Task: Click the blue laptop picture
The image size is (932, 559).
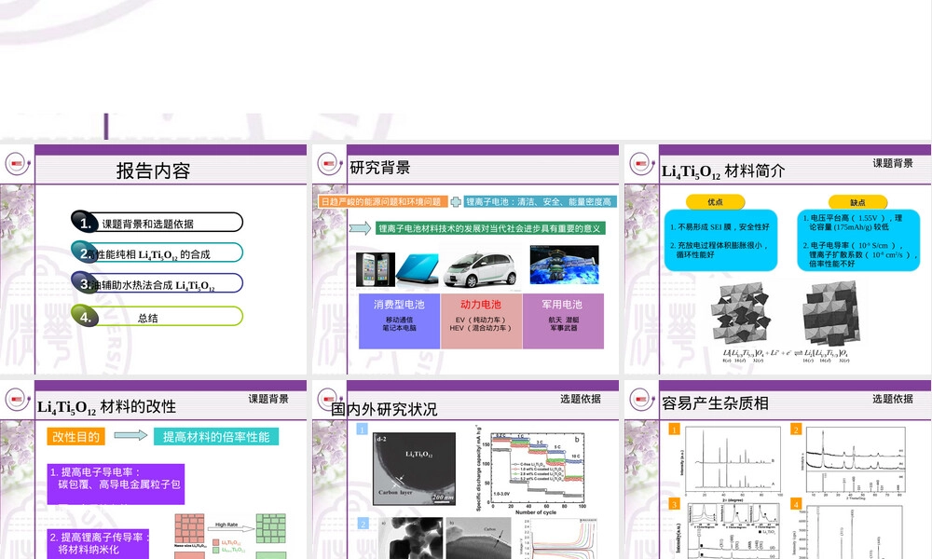Action: (x=418, y=269)
